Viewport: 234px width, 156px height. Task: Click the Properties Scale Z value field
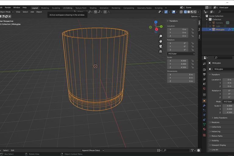click(x=228, y=112)
